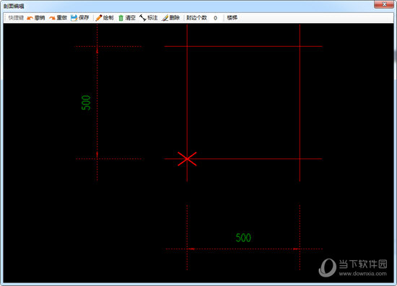Image resolution: width=397 pixels, height=286 pixels.
Task: Close the 剖面编辑 window
Action: pyautogui.click(x=384, y=4)
